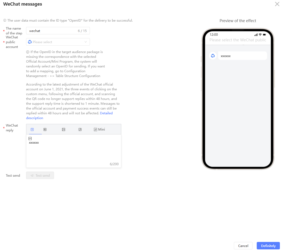Insert a variable with the (x) icon

[x=30, y=138]
